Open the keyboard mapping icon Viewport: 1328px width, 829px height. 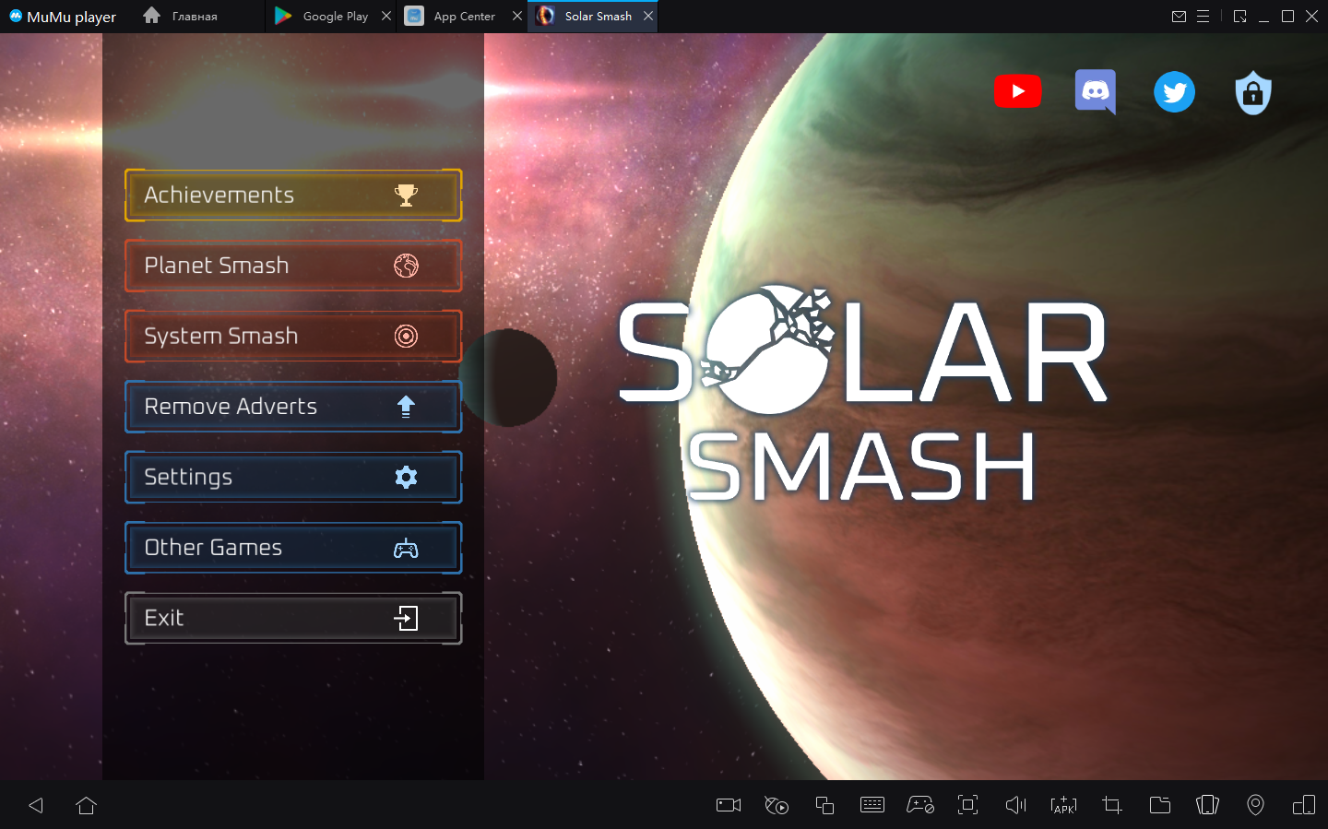pyautogui.click(x=871, y=805)
